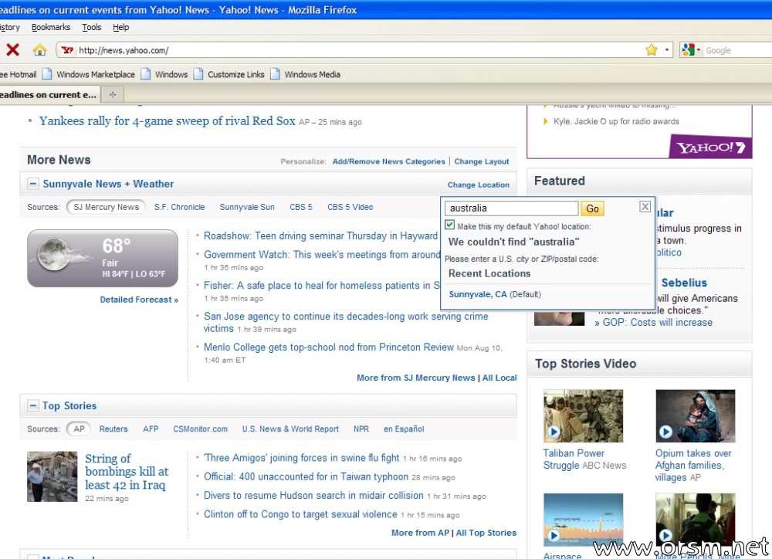Screen dimensions: 772x559
Task: Switch to Sunnyvale Sun source tab
Action: click(x=247, y=207)
